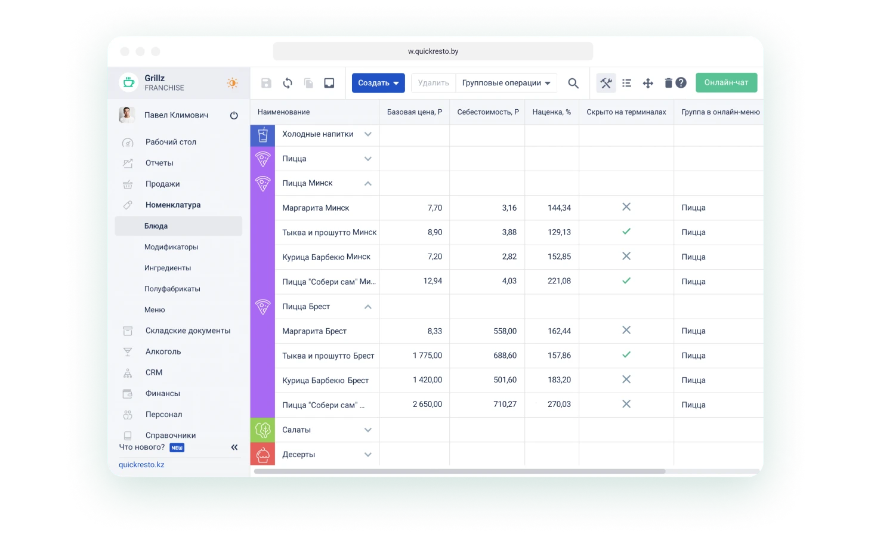Click the horizontal scrollbar under the table
This screenshot has width=871, height=537.
459,471
